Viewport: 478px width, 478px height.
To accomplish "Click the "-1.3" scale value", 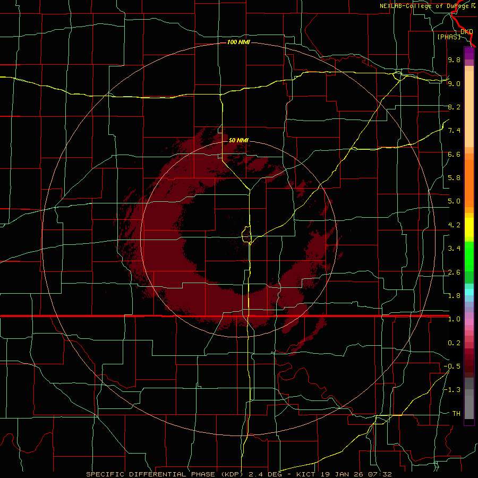I will (452, 390).
